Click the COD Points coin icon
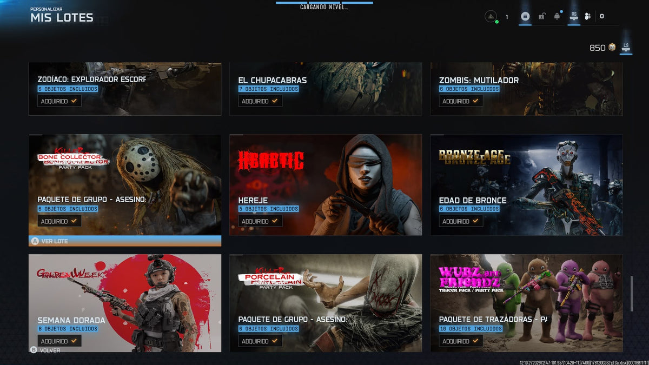649x365 pixels. tap(612, 48)
